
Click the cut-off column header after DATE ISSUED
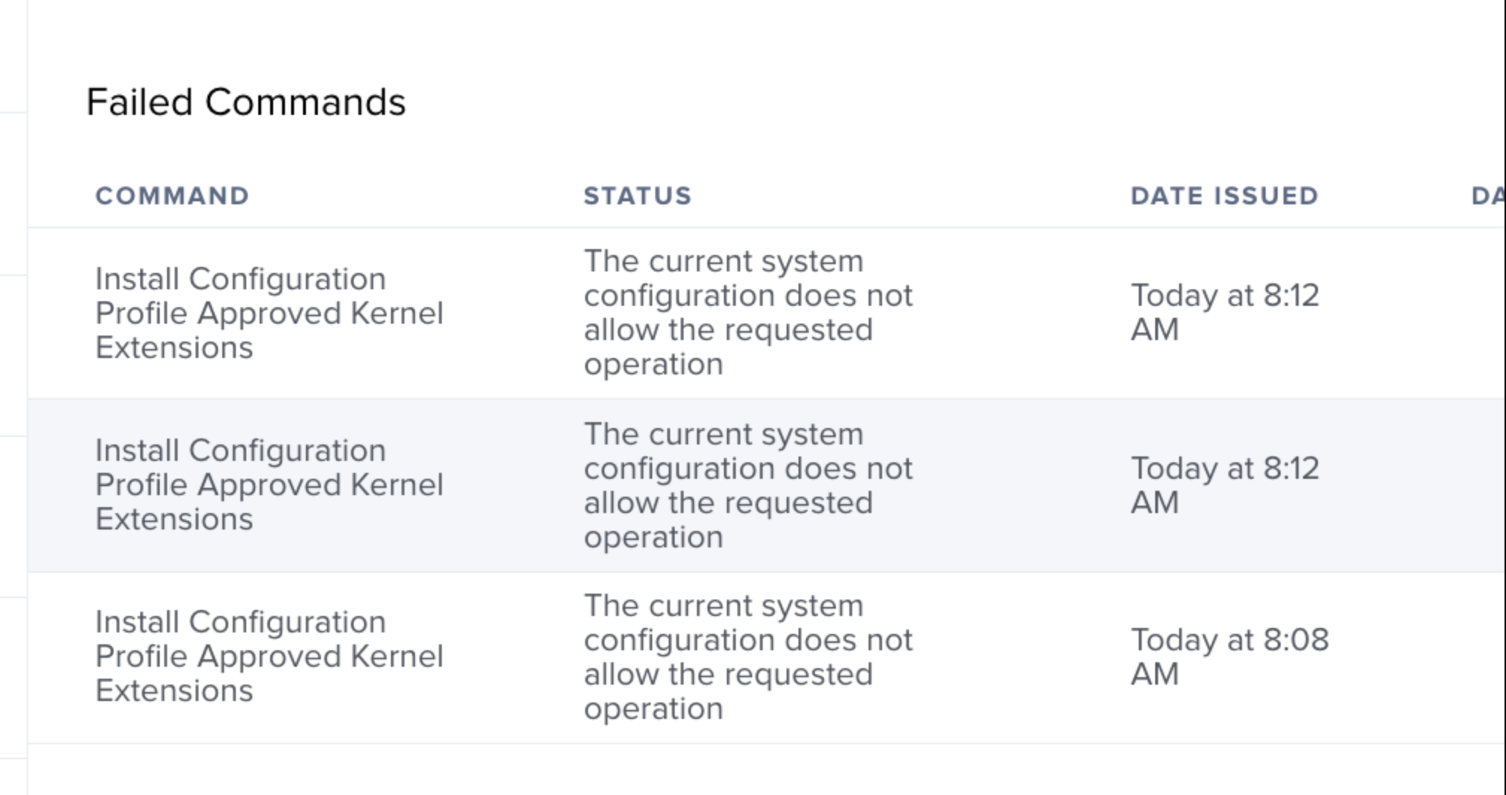[x=1487, y=195]
